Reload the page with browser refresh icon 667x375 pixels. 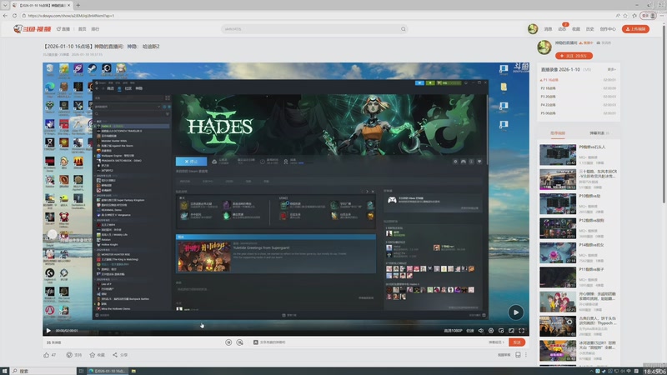point(14,15)
